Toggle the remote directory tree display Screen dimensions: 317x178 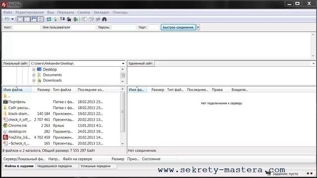tap(34, 19)
